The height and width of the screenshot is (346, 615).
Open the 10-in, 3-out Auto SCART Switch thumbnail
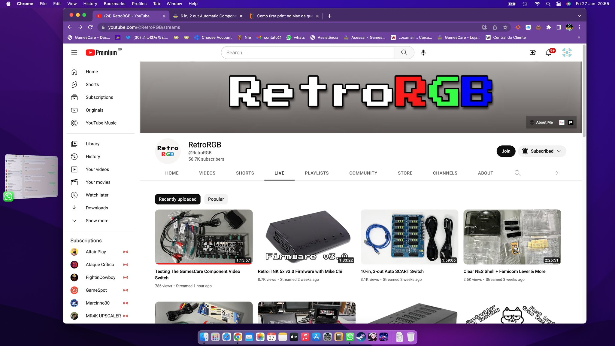409,237
